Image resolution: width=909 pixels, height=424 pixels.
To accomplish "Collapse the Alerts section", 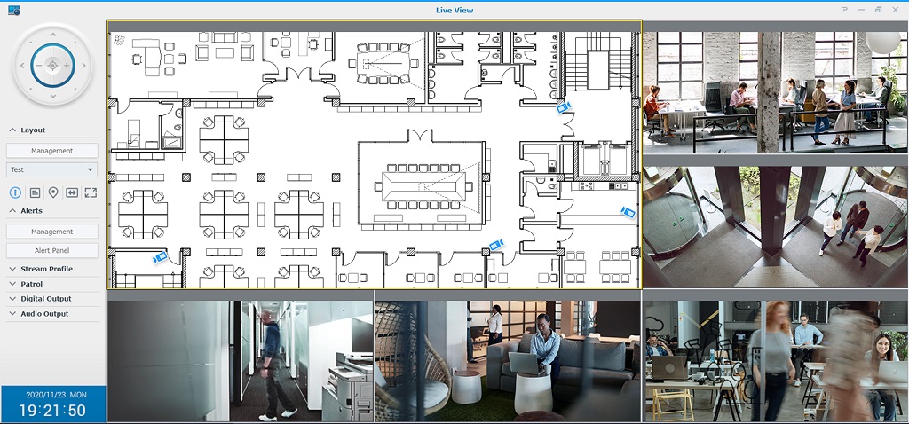I will tap(12, 211).
